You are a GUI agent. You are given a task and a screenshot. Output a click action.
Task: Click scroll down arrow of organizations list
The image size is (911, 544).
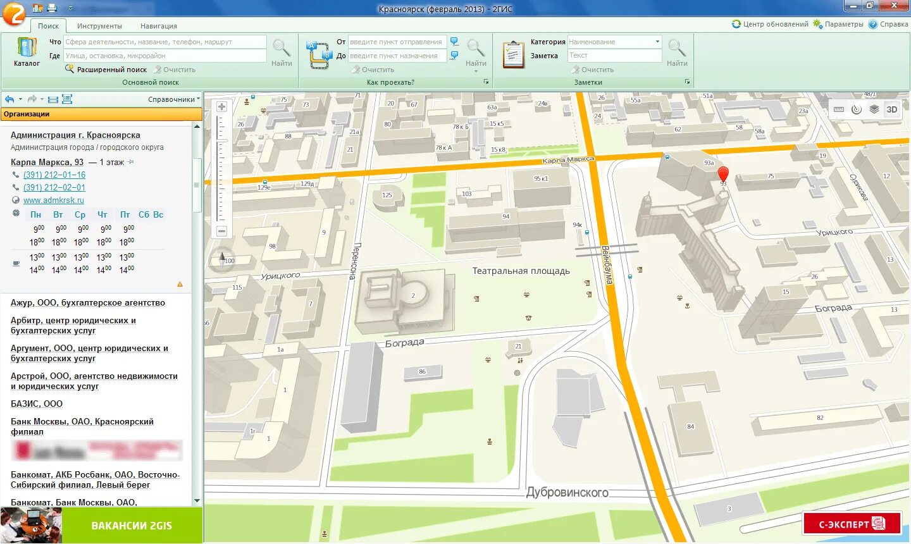tap(197, 501)
